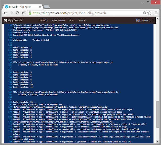The image size is (161, 145).
Task: Open a new browser tab
Action: (x=47, y=7)
